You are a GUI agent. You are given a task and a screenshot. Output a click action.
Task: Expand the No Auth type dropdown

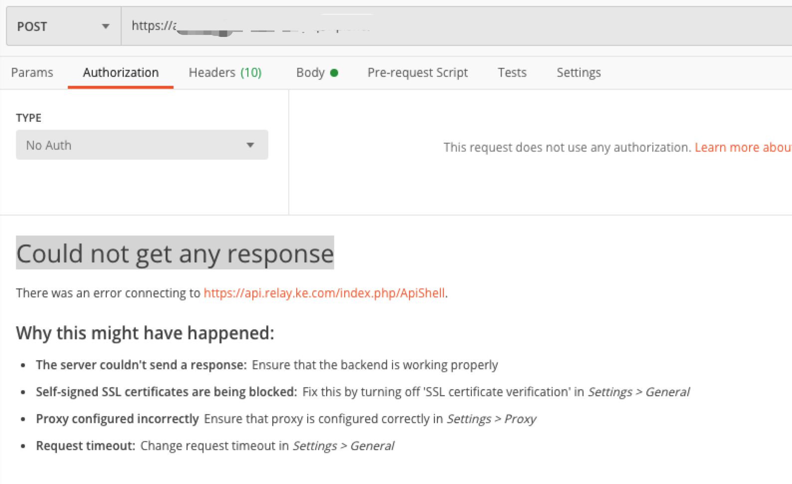[x=142, y=145]
